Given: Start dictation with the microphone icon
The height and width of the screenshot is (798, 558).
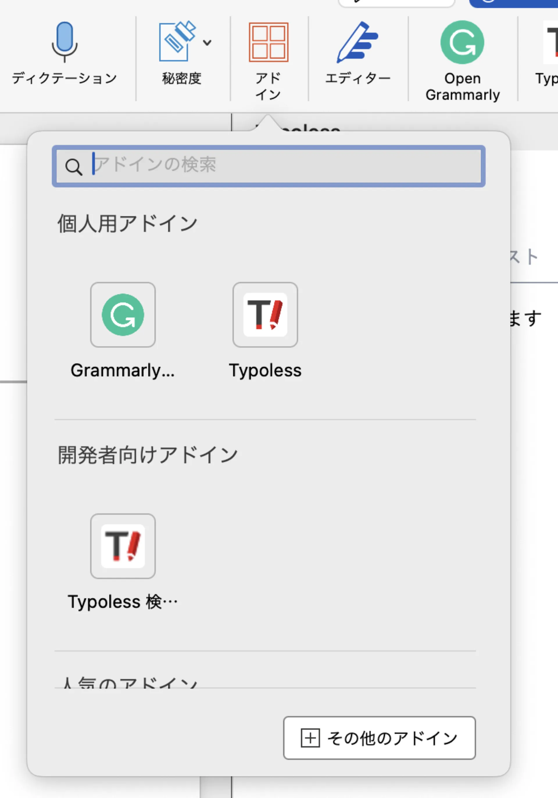Looking at the screenshot, I should pyautogui.click(x=65, y=42).
